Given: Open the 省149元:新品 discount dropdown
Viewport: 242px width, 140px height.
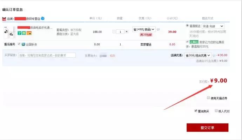Looking at the screenshot, I should [x=144, y=29].
